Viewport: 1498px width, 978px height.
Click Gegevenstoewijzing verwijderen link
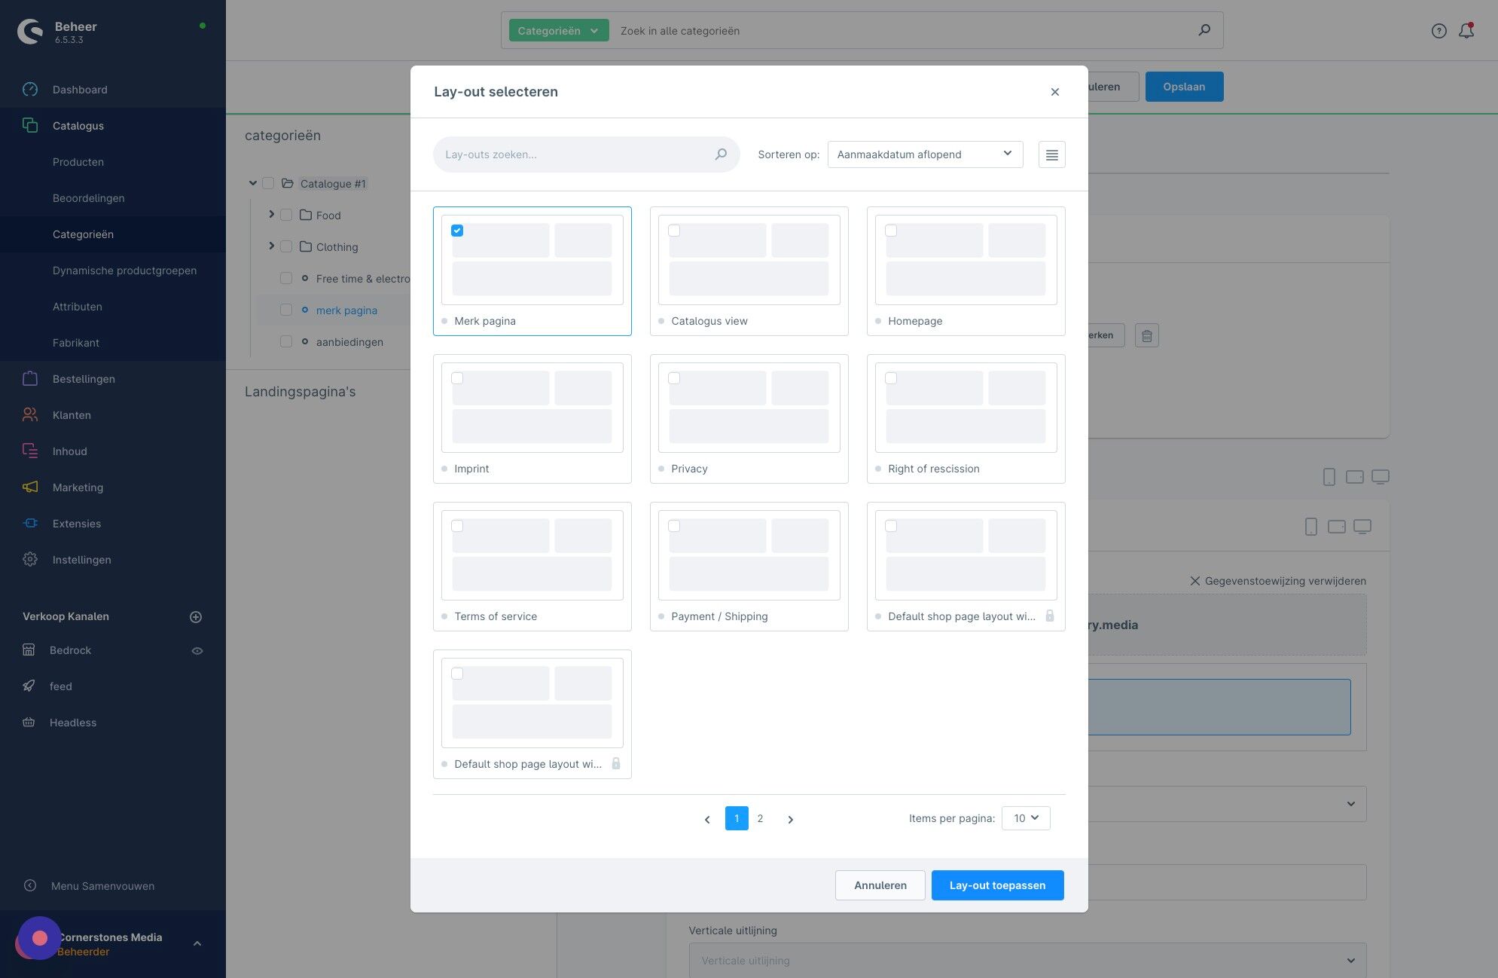coord(1278,581)
